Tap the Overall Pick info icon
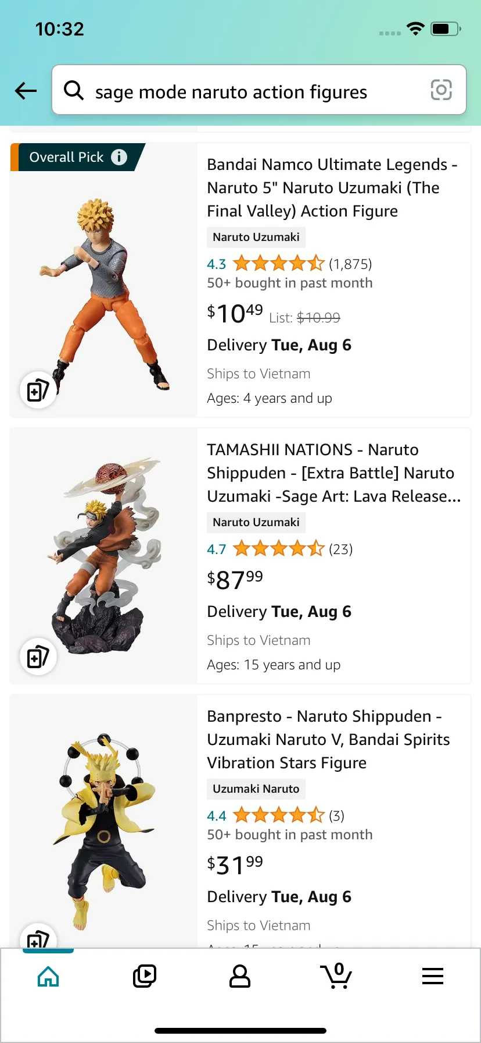481x1043 pixels. point(119,157)
